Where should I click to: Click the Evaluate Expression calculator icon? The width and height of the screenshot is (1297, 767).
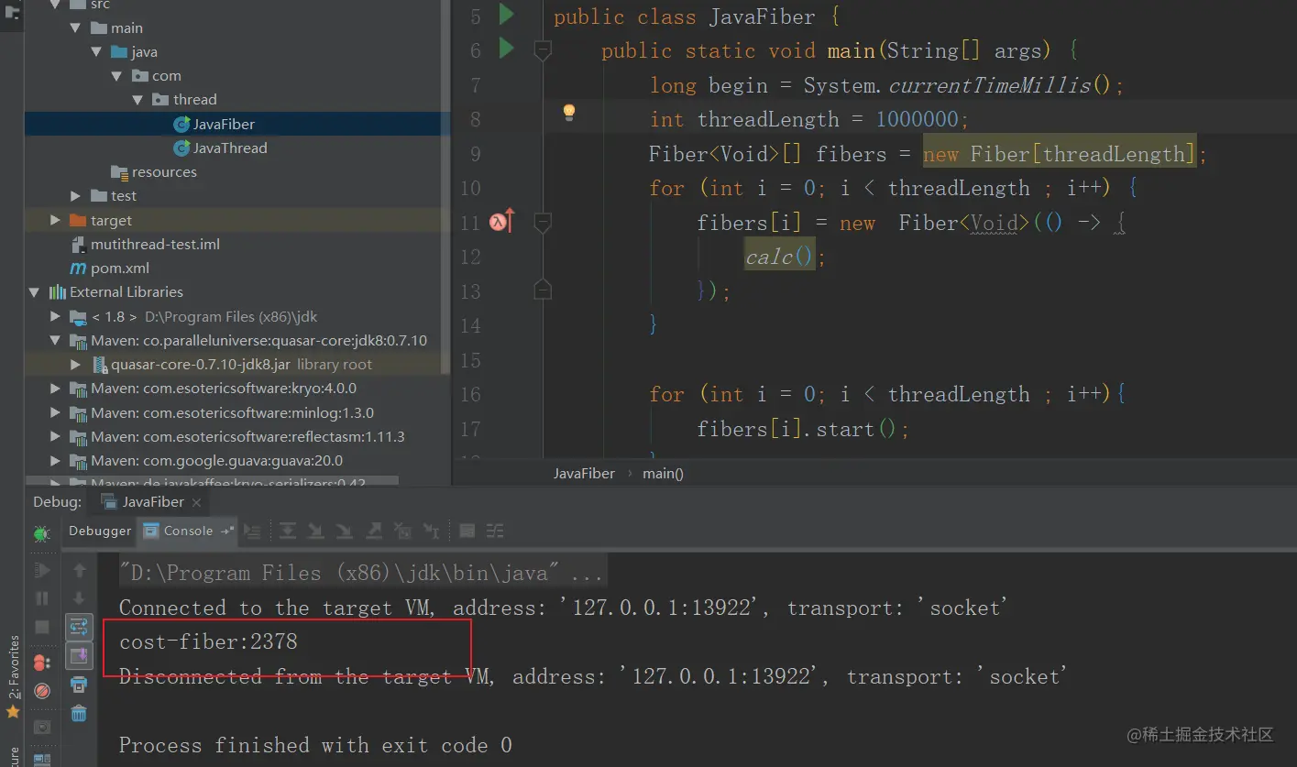(x=467, y=531)
